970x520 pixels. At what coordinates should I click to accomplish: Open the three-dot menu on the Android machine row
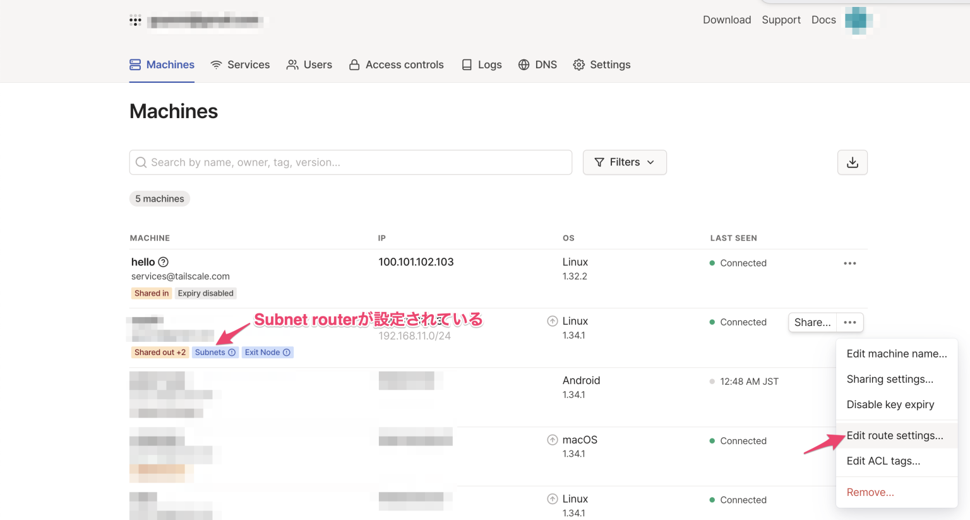[x=849, y=381]
